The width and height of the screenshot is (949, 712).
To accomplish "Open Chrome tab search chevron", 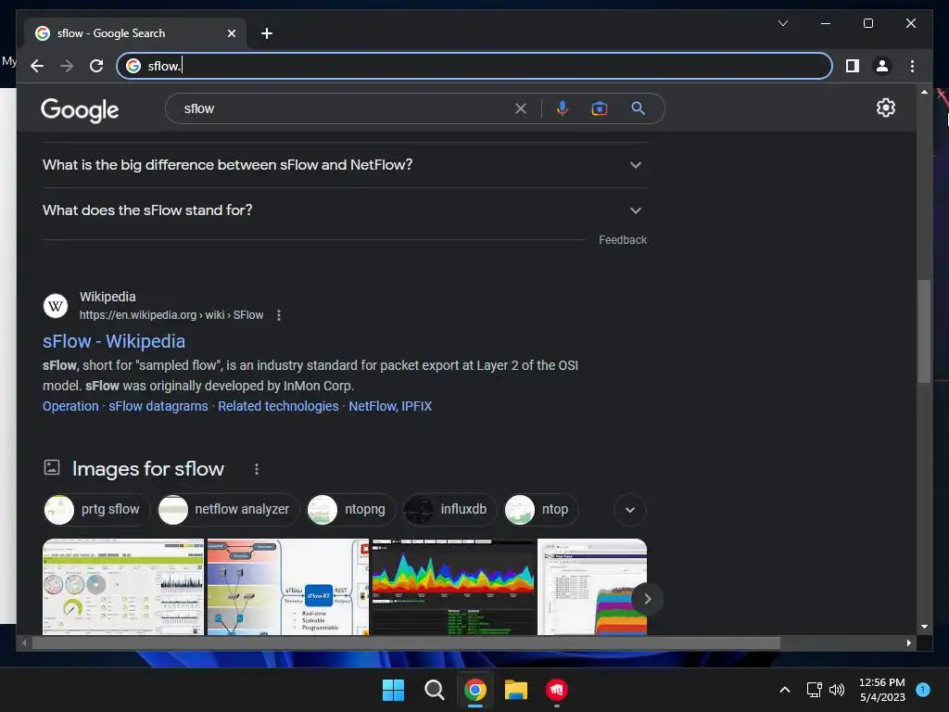I will [782, 23].
